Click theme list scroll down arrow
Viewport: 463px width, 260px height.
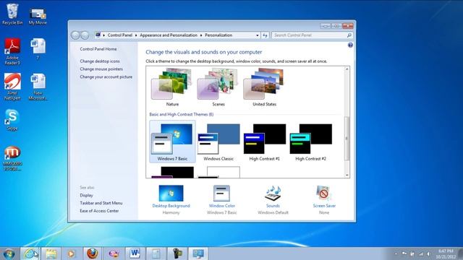coord(347,175)
